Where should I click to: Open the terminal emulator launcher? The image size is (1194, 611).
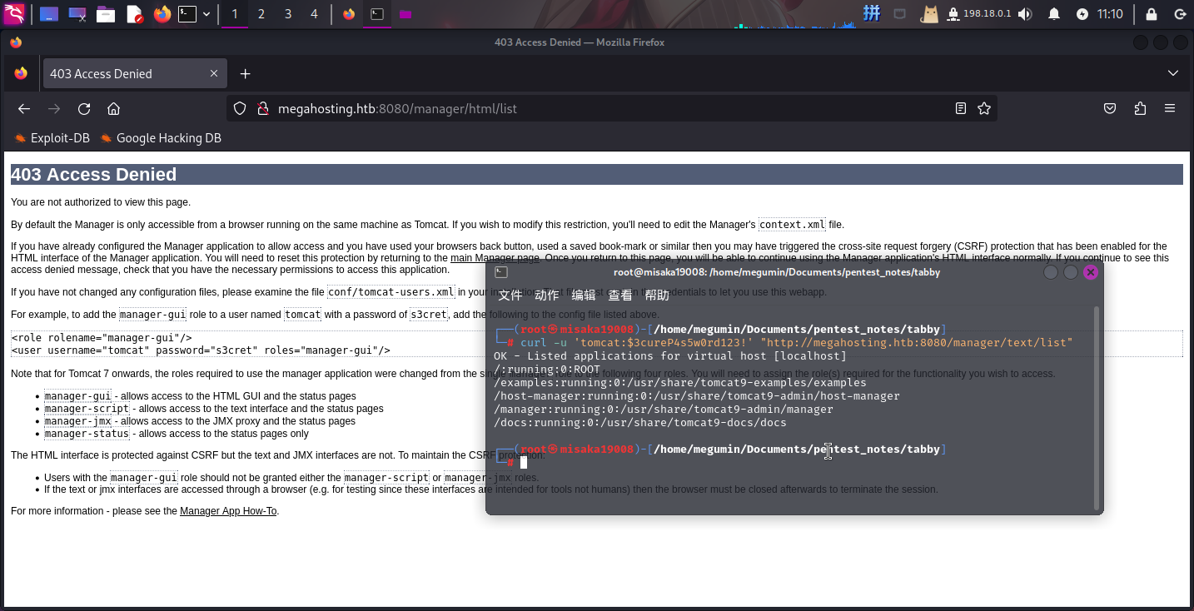coord(187,14)
